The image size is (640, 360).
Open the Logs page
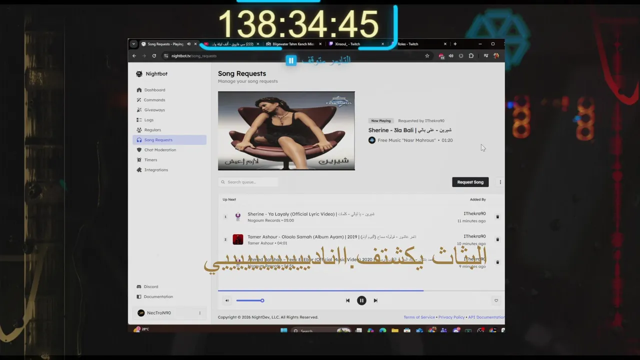tap(169, 120)
